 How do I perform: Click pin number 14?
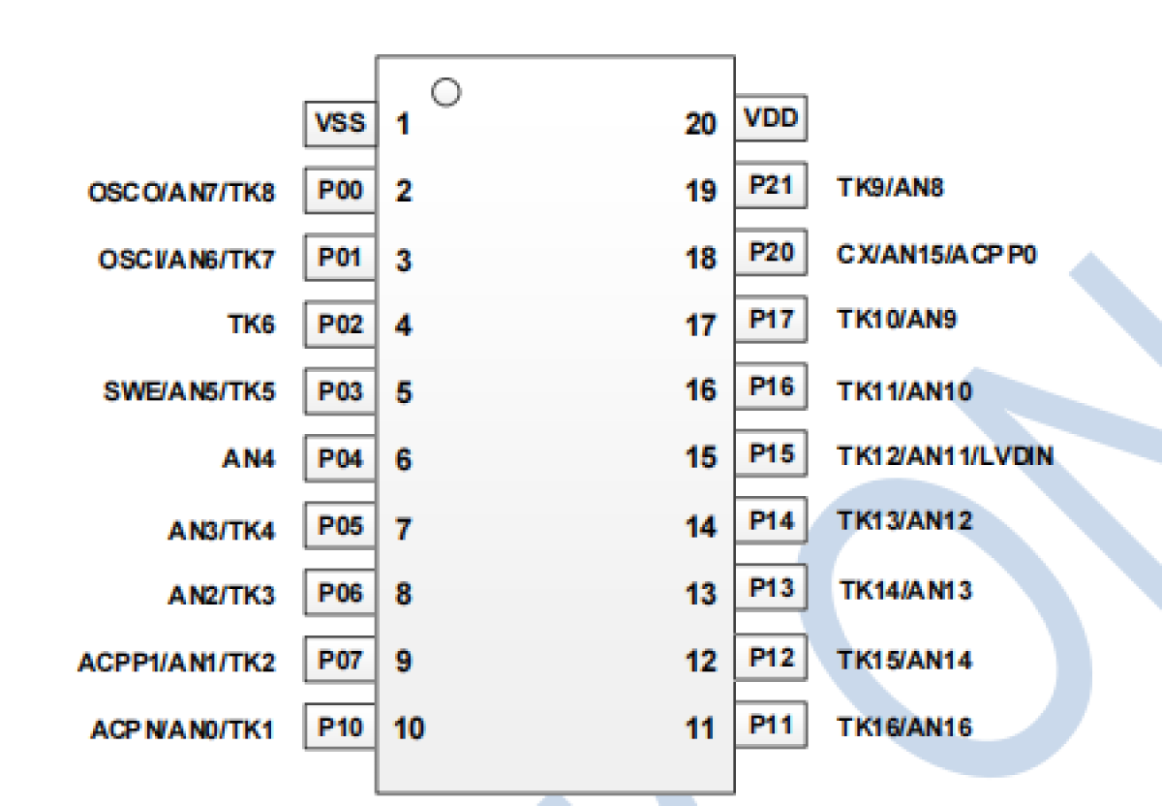pyautogui.click(x=701, y=527)
